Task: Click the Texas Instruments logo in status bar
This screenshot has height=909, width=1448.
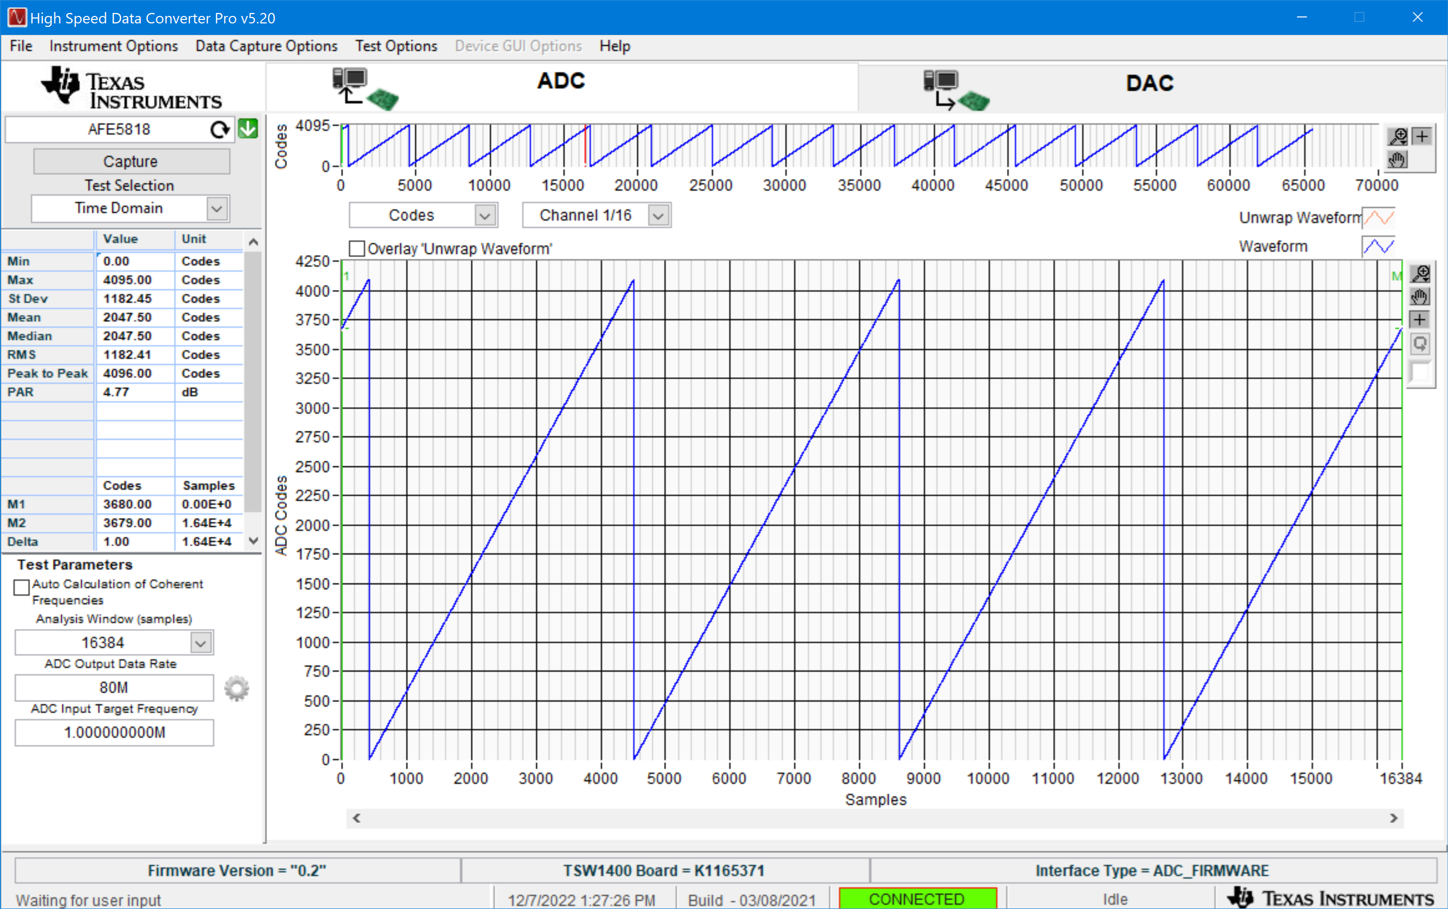Action: (x=1330, y=898)
